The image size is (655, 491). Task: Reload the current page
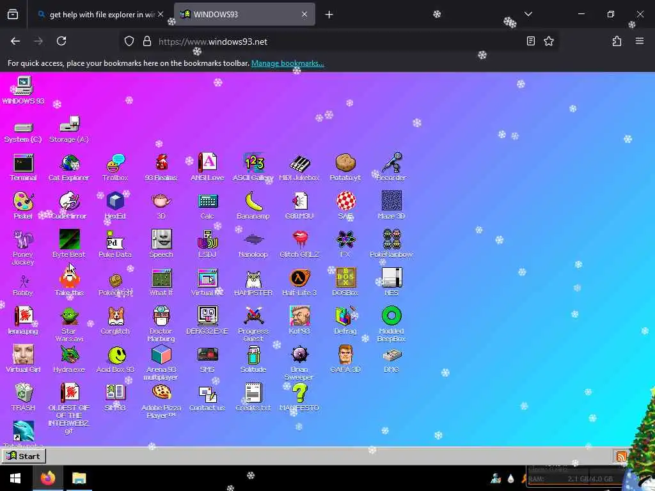[x=61, y=41]
